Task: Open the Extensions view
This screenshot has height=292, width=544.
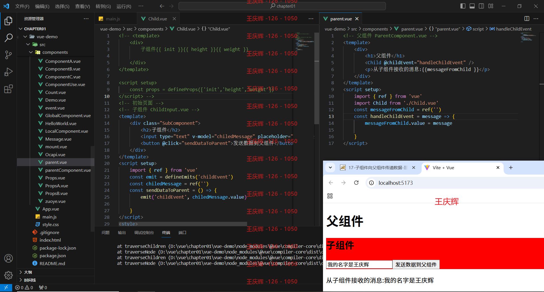Action: point(8,89)
